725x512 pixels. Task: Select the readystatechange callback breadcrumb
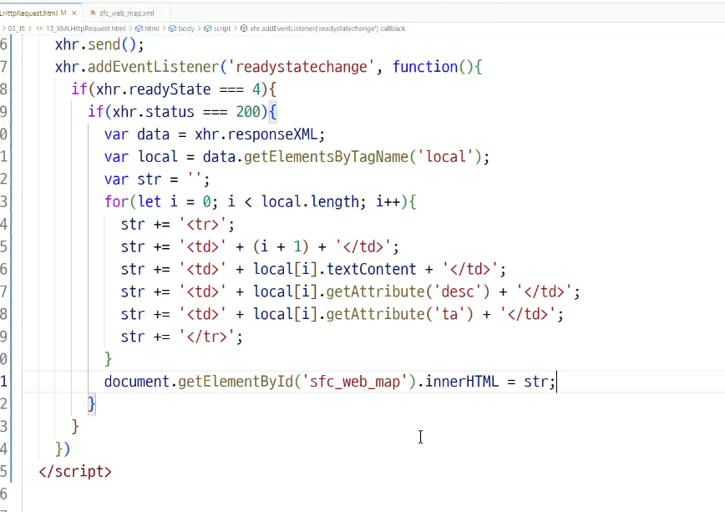327,28
